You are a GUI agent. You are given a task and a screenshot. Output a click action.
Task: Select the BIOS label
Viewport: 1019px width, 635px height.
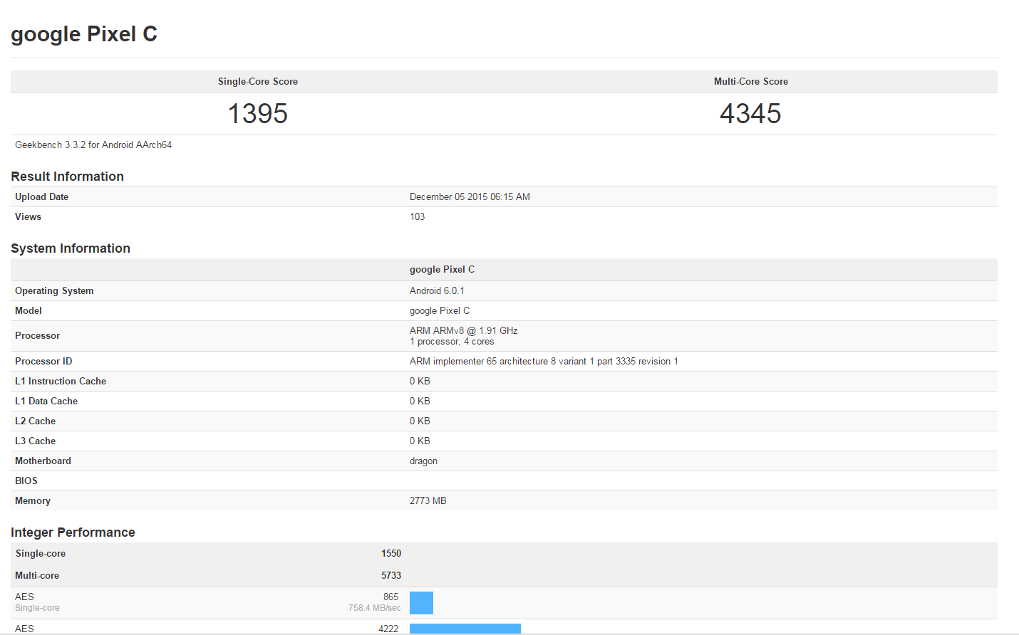coord(26,481)
